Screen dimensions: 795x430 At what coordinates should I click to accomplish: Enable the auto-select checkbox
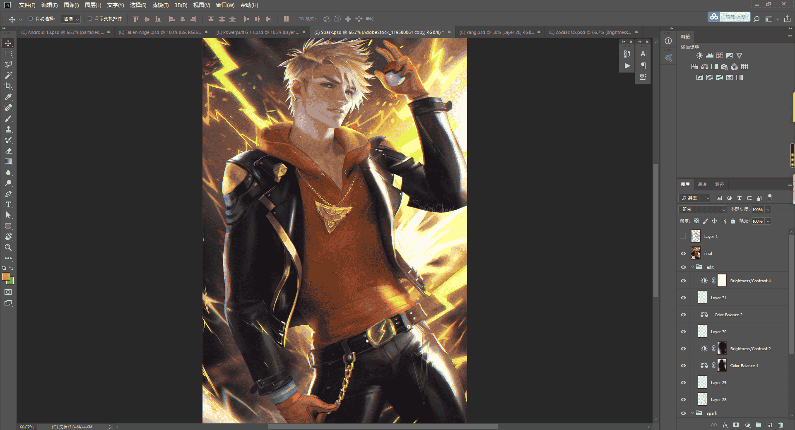tap(31, 19)
